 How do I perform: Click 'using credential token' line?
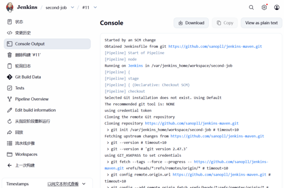[128, 110]
